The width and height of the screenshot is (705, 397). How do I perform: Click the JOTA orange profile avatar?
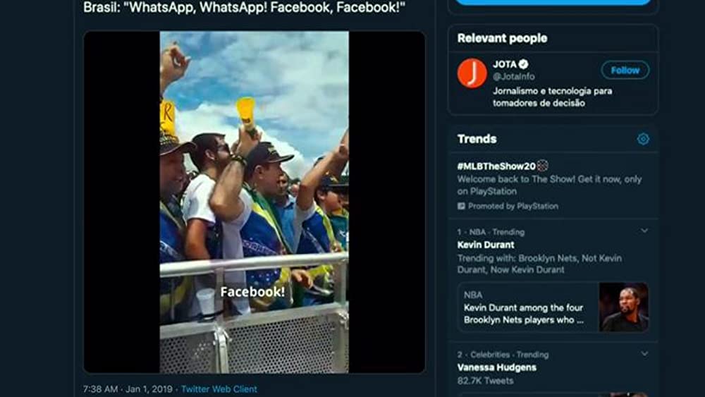click(472, 73)
